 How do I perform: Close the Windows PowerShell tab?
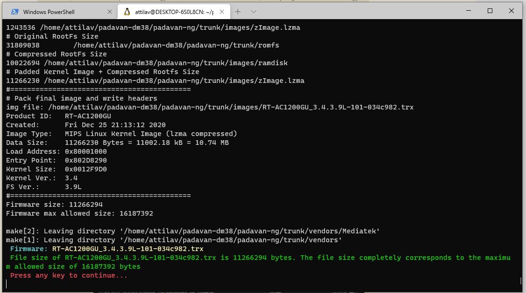pyautogui.click(x=109, y=12)
